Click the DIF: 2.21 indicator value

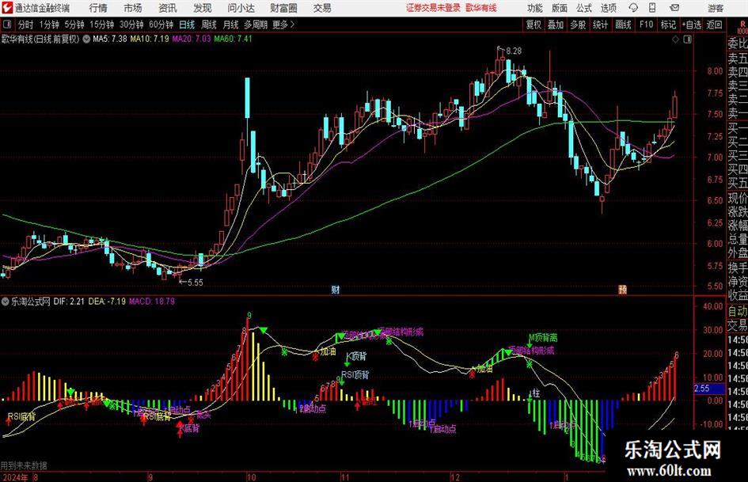click(69, 302)
